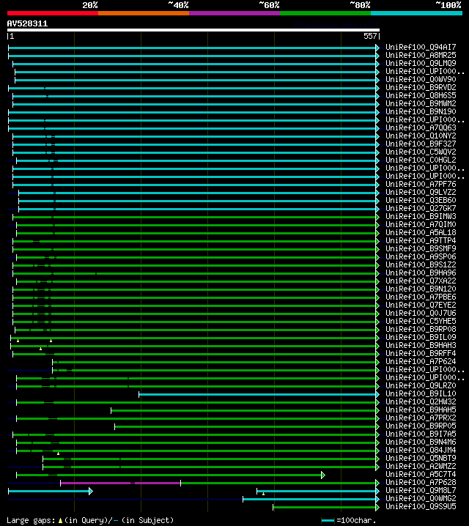Click the B9IL10 cyan alignment bar

tap(259, 394)
